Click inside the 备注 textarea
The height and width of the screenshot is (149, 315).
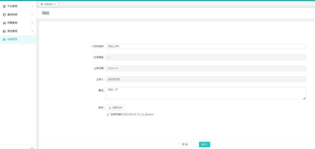point(205,93)
